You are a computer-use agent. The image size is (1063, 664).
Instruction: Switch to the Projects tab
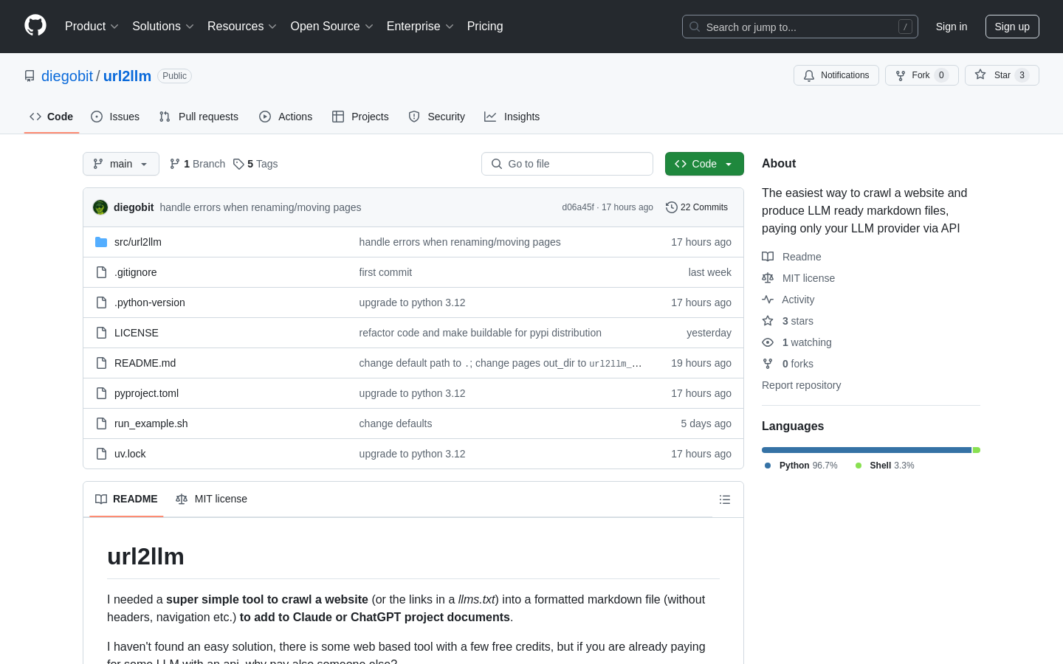pos(360,117)
